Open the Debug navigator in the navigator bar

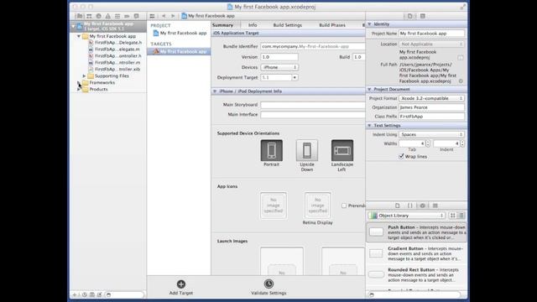click(117, 16)
